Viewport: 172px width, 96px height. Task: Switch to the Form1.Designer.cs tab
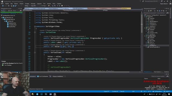coord(55,8)
